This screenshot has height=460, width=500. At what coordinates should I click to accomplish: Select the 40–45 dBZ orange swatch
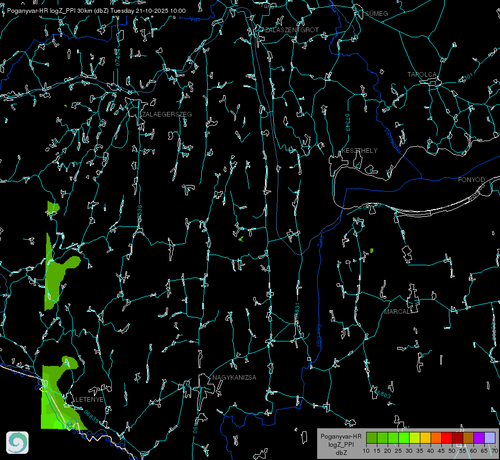(436, 438)
